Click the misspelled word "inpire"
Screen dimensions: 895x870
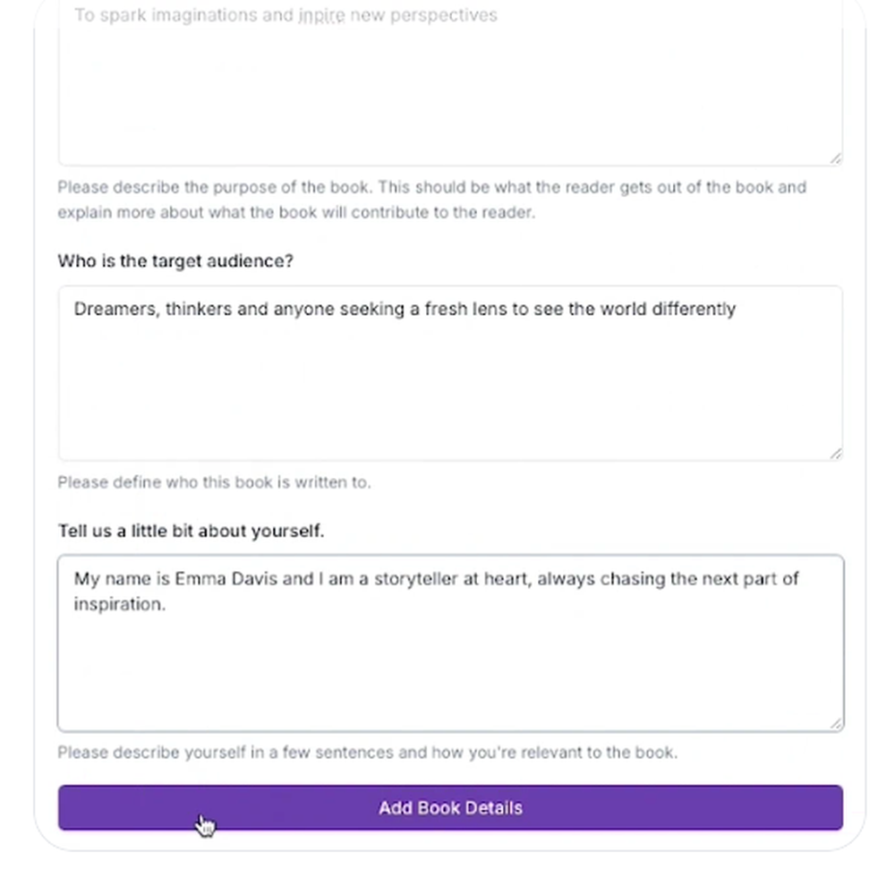[x=321, y=16]
